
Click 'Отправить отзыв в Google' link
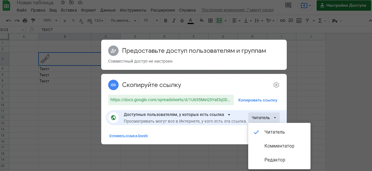coord(128,136)
